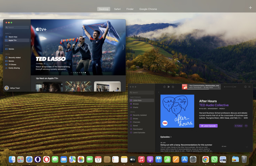Open episode info icon in Podcasts toolbar
Screen dimensions: 256x166
pos(245,87)
